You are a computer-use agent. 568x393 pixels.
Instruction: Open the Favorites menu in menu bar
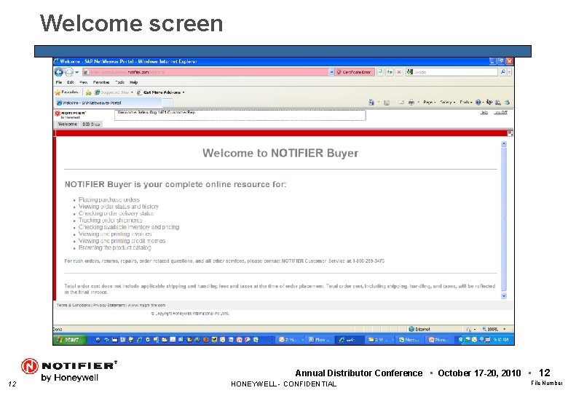pyautogui.click(x=101, y=82)
